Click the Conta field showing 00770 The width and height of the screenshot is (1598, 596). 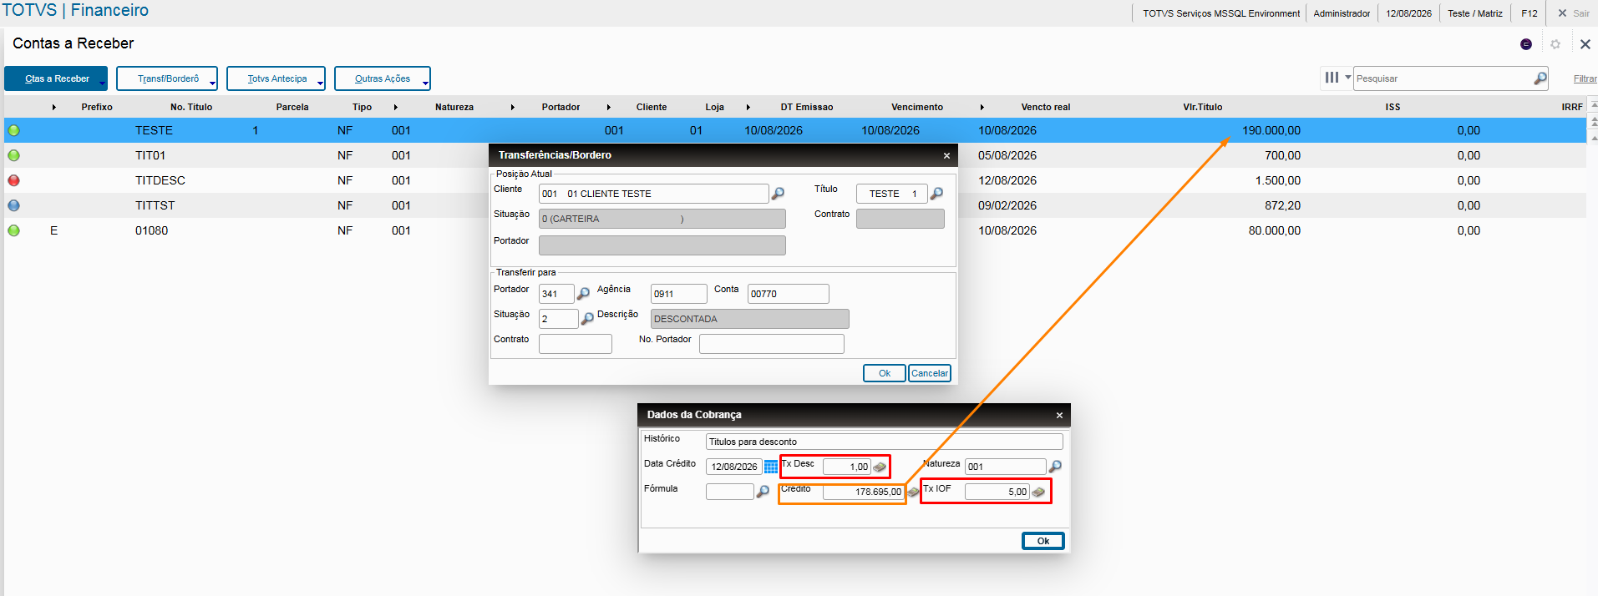[x=788, y=294]
